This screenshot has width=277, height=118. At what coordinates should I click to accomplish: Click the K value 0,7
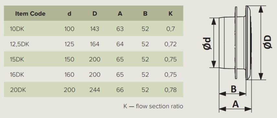pos(170,29)
